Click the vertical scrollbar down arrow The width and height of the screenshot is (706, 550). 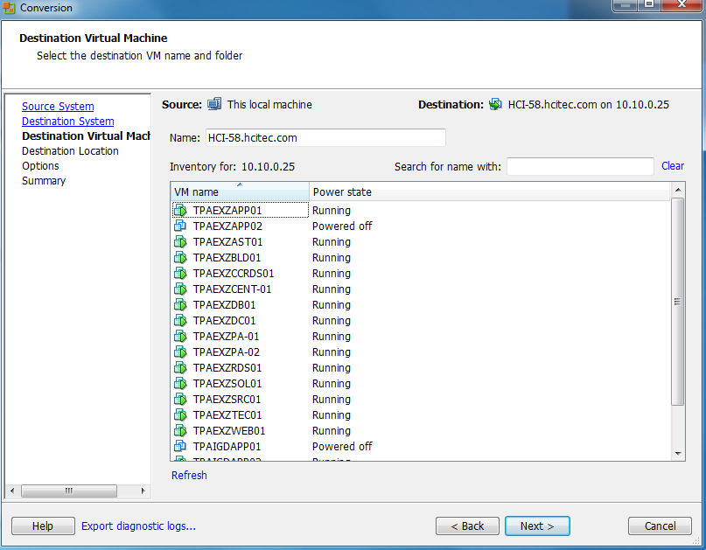pos(678,453)
